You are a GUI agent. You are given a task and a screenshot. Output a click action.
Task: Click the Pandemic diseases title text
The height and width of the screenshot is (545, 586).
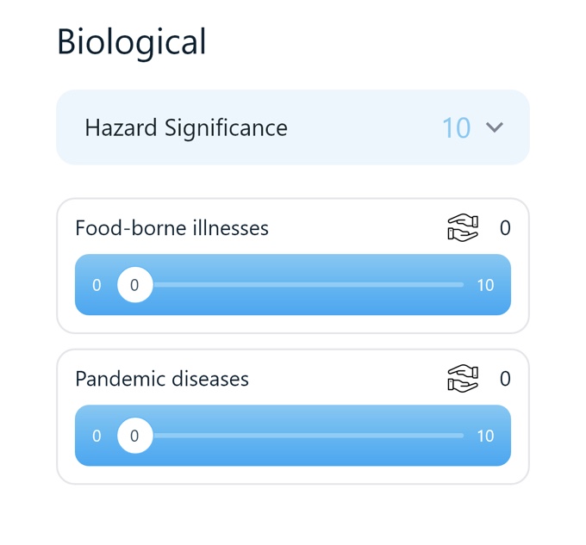click(x=162, y=379)
